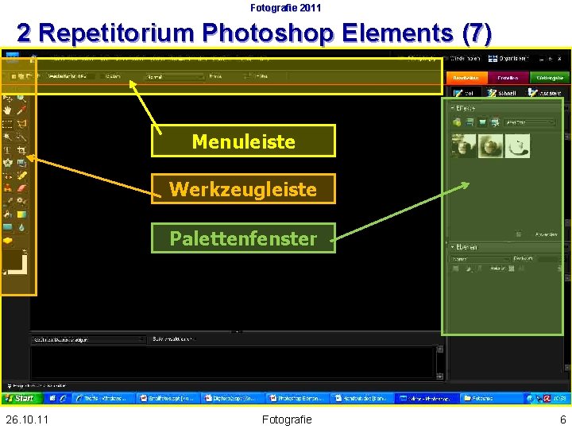The width and height of the screenshot is (572, 429).
Task: Select the Zoom magnifier tool
Action: point(21,98)
